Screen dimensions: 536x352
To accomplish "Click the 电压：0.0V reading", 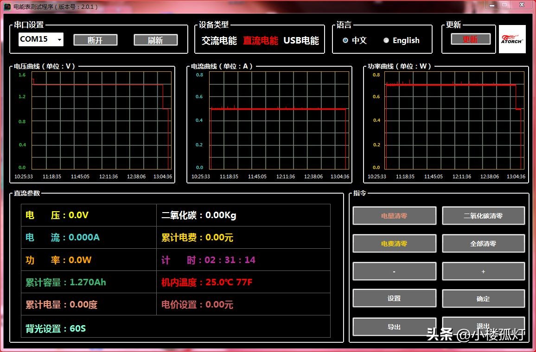I will click(x=57, y=215).
